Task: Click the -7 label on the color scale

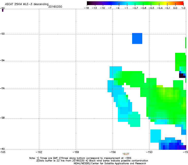Action: click(x=110, y=8)
